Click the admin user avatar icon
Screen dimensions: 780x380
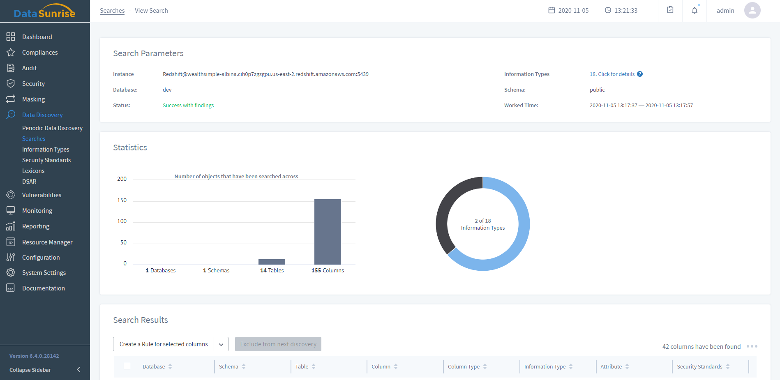pos(752,11)
